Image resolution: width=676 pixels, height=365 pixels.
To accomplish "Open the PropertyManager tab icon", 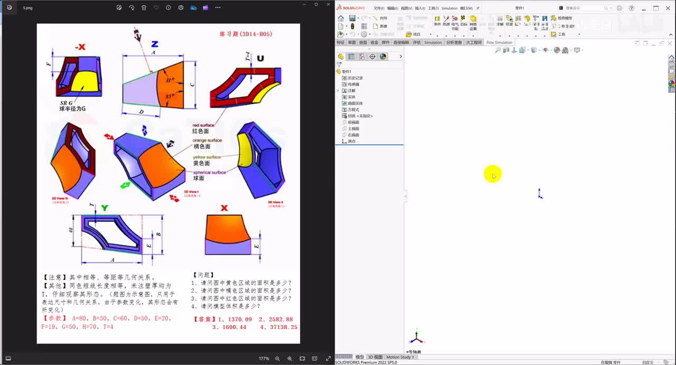I will click(x=351, y=56).
